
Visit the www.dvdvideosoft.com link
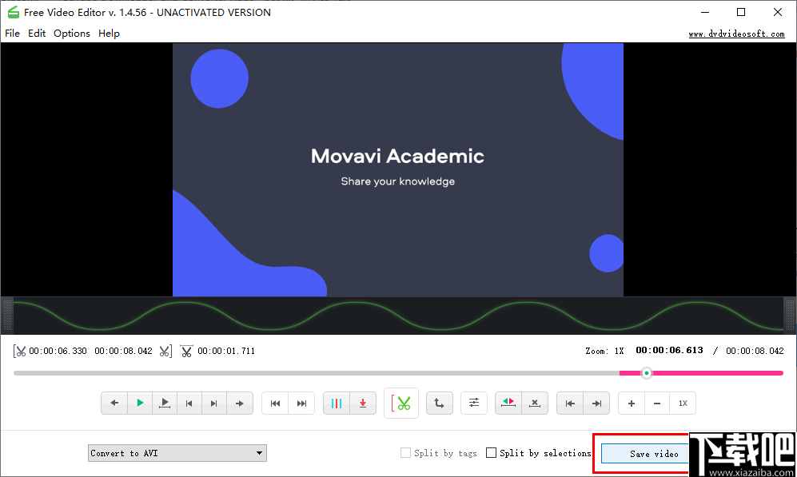pyautogui.click(x=735, y=34)
